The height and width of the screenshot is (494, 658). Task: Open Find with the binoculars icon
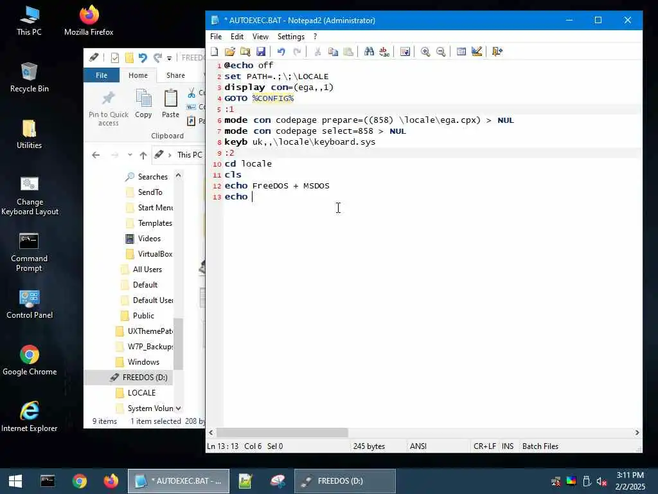pos(369,51)
